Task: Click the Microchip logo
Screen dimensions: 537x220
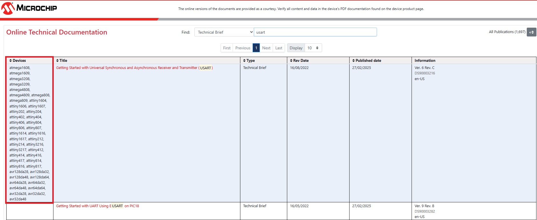Action: [x=29, y=8]
